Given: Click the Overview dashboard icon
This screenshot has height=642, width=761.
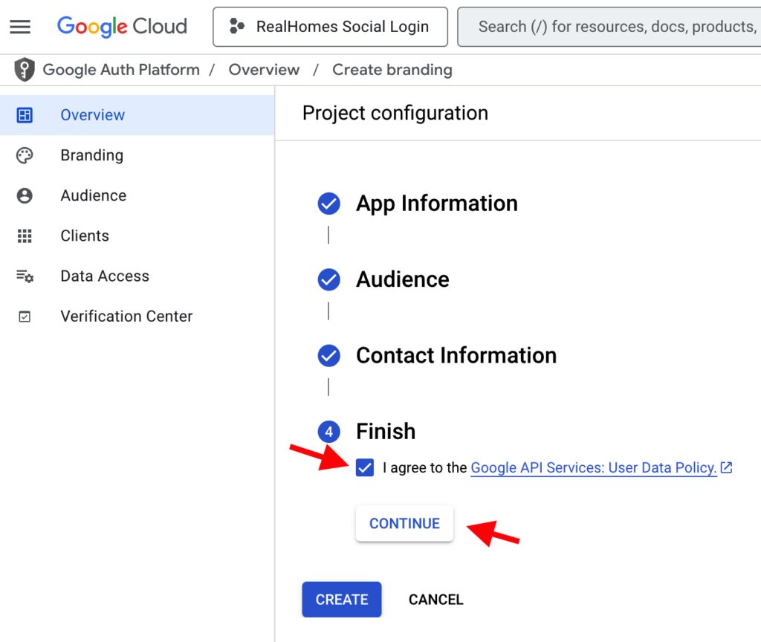Looking at the screenshot, I should pyautogui.click(x=25, y=115).
